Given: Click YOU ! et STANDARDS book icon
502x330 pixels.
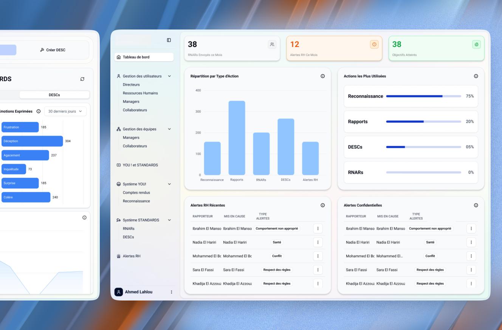Looking at the screenshot, I should pos(119,165).
